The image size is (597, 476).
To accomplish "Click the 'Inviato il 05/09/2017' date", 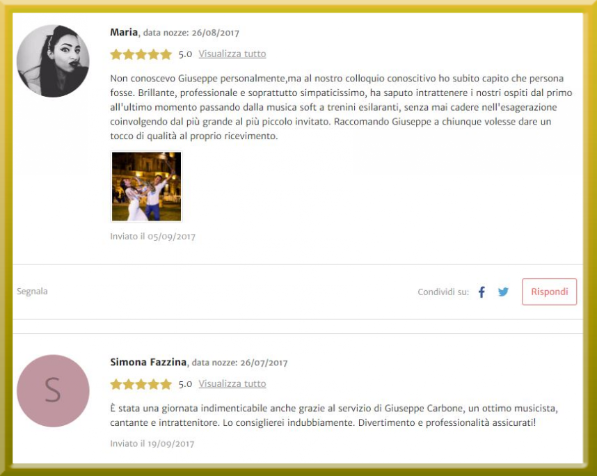I will click(x=152, y=237).
